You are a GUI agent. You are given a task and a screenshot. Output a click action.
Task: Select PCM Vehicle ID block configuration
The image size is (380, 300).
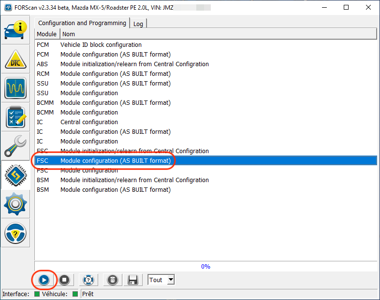click(x=206, y=45)
